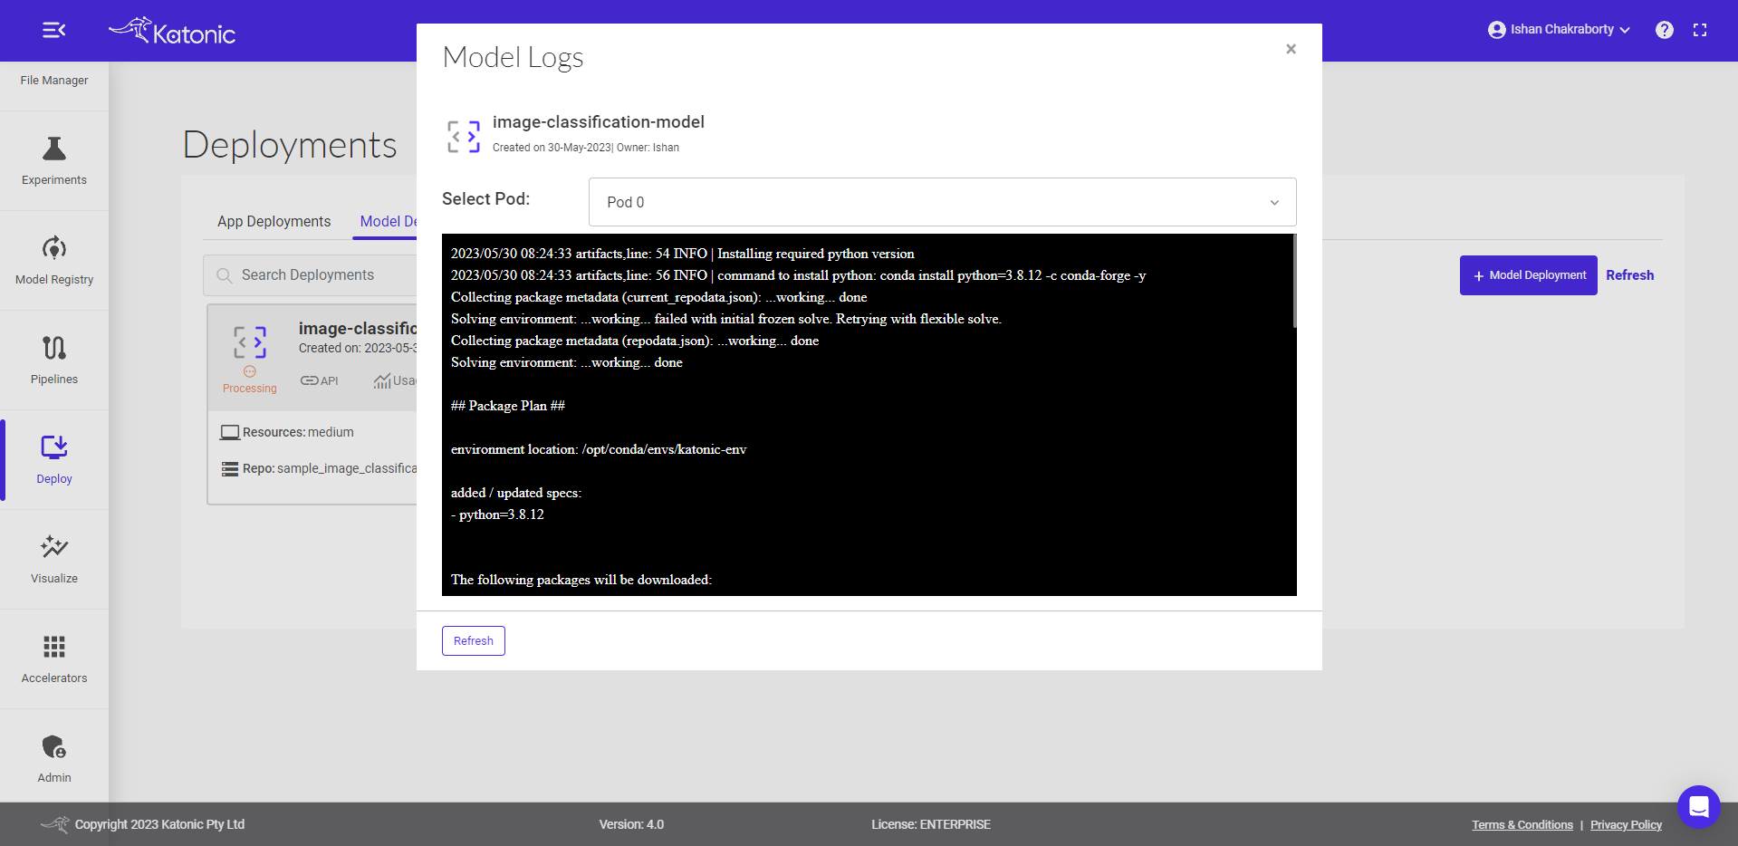Screen dimensions: 1738x846
Task: Click the Usage chart icon on card
Action: click(382, 380)
